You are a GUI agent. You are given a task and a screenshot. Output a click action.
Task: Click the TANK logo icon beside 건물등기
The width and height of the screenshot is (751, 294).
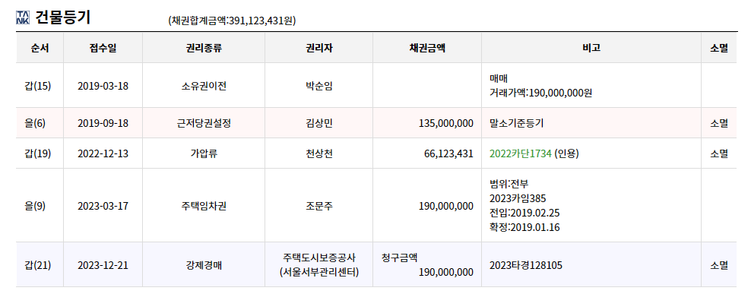pyautogui.click(x=23, y=17)
